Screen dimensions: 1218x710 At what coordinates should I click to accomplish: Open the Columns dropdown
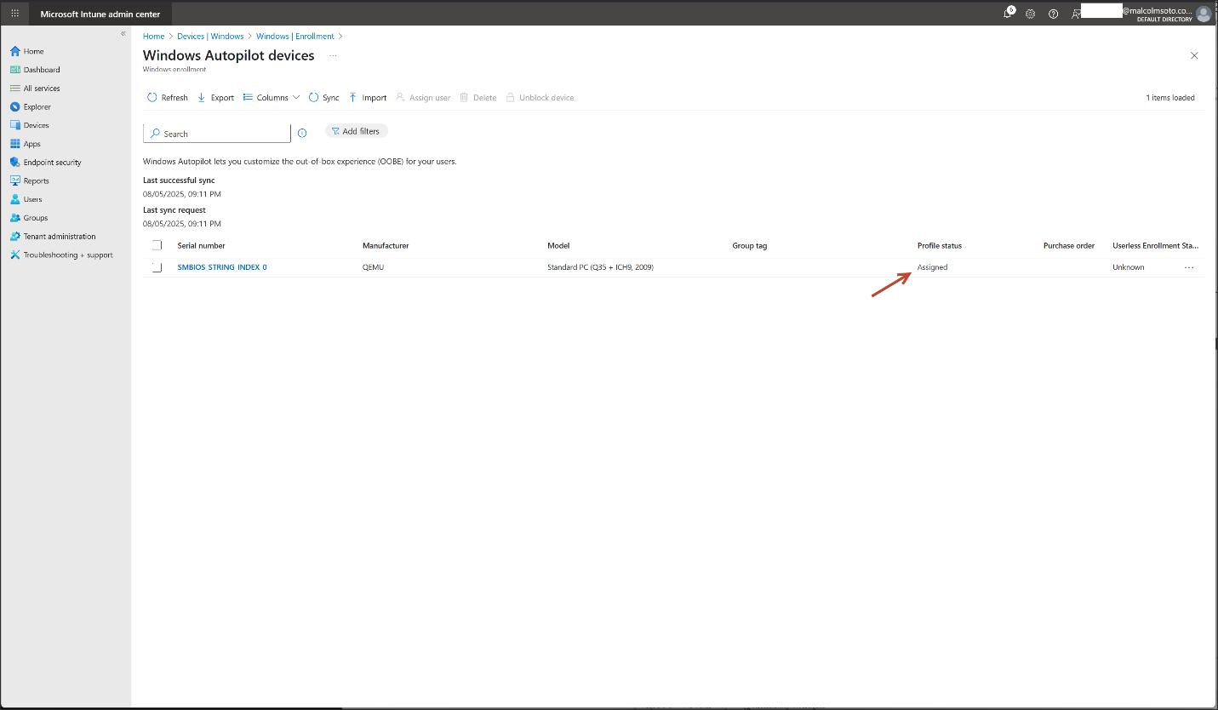[x=272, y=98]
